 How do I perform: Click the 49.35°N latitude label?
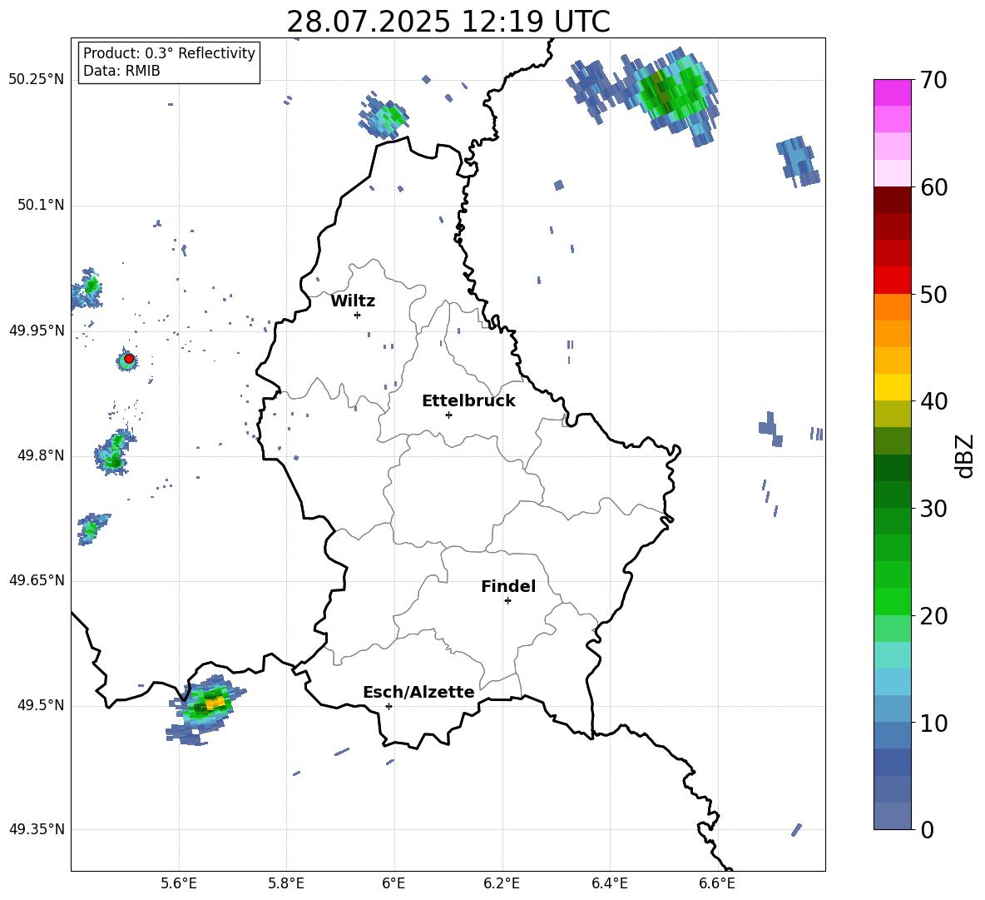click(x=37, y=829)
